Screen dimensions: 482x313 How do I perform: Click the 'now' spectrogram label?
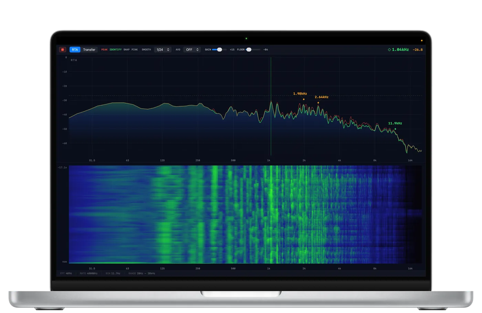point(64,262)
